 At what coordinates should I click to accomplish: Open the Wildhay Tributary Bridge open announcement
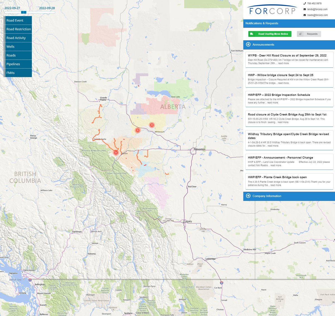coord(289,140)
